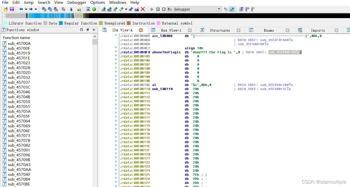Click the Open file toolbar icon
The width and height of the screenshot is (350, 187).
pos(6,9)
